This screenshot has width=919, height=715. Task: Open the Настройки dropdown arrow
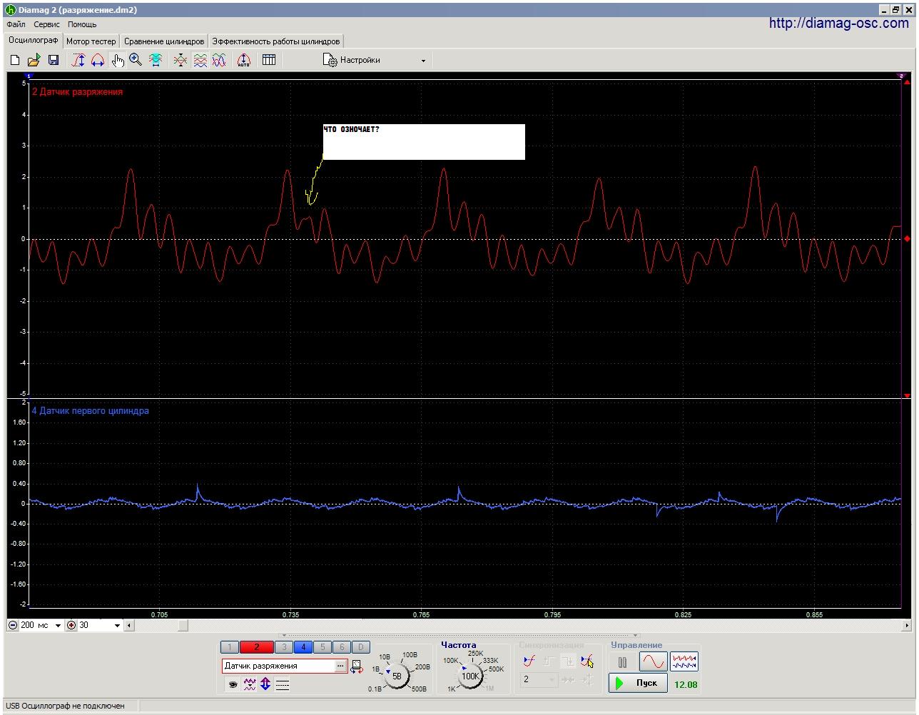(x=423, y=61)
